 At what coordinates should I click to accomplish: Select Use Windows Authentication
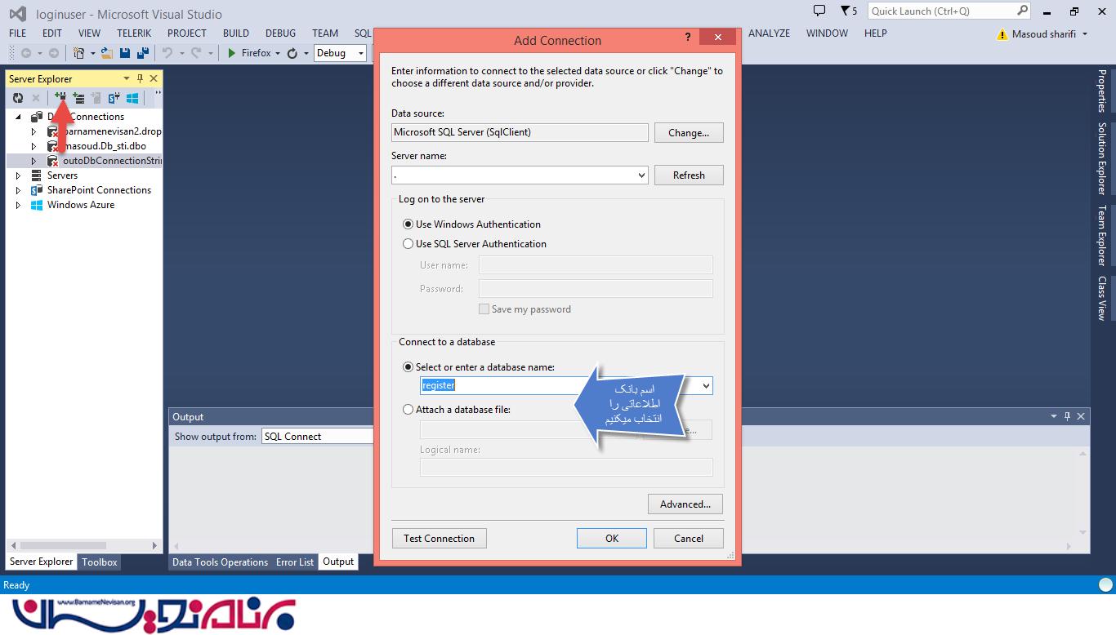coord(408,224)
